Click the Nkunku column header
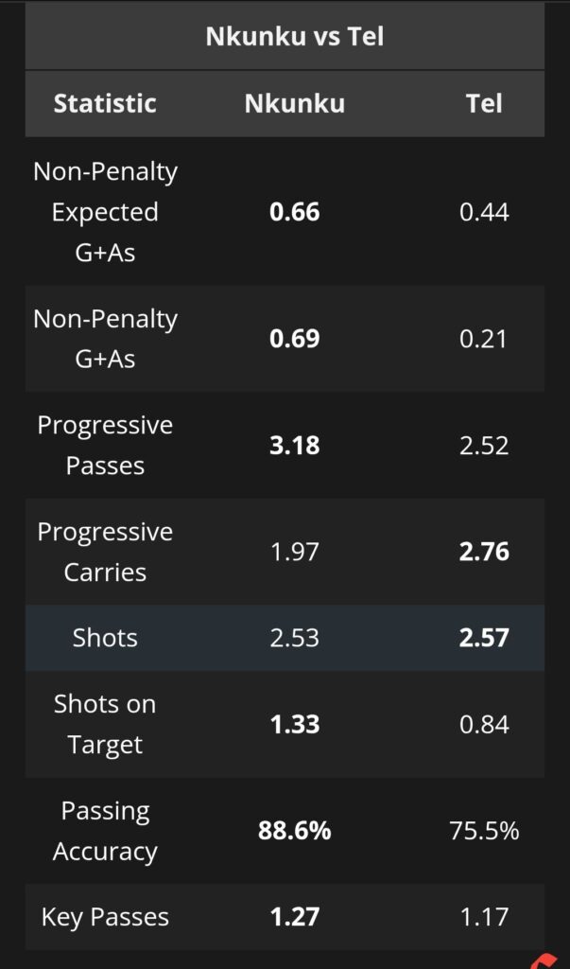This screenshot has width=570, height=969. pyautogui.click(x=295, y=103)
